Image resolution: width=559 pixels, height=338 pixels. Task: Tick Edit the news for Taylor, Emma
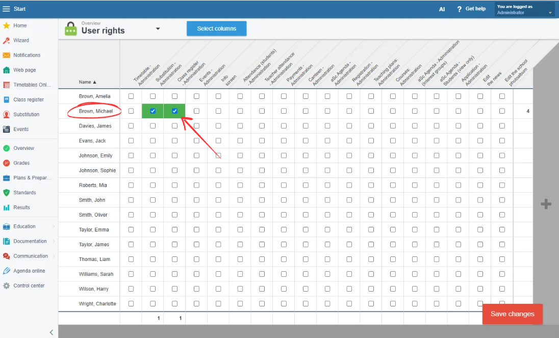click(480, 230)
